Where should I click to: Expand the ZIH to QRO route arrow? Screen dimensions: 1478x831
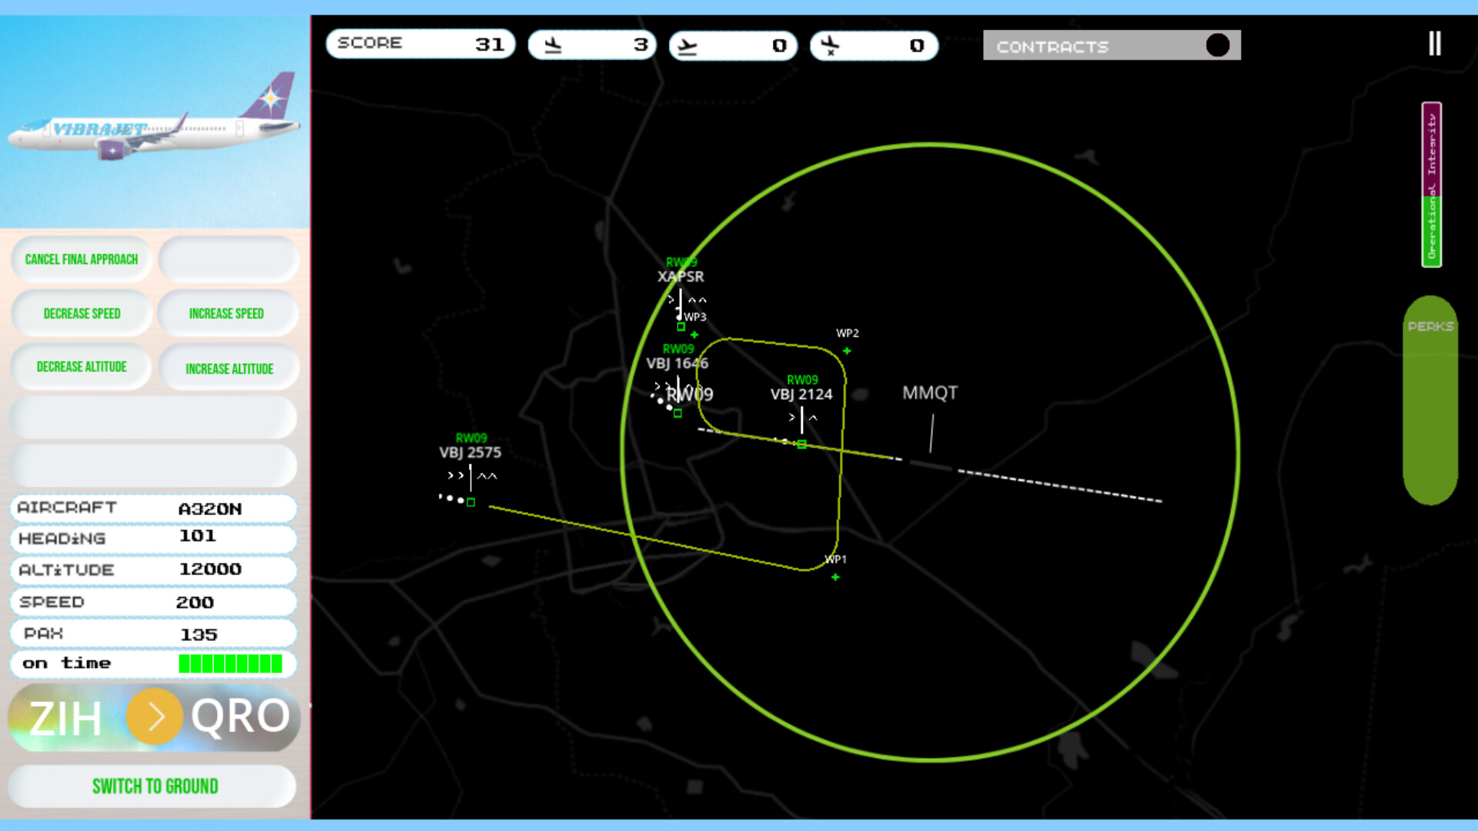(x=154, y=717)
